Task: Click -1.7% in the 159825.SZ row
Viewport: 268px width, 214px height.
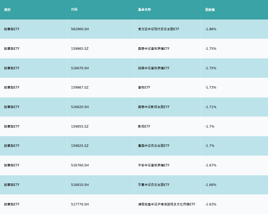Action: click(x=210, y=146)
